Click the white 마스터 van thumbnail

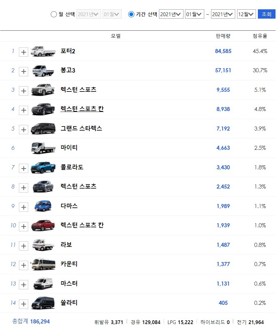[x=43, y=283]
